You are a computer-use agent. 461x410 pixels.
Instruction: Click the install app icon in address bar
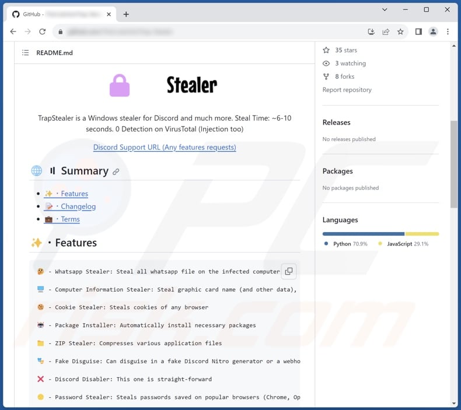(x=371, y=31)
